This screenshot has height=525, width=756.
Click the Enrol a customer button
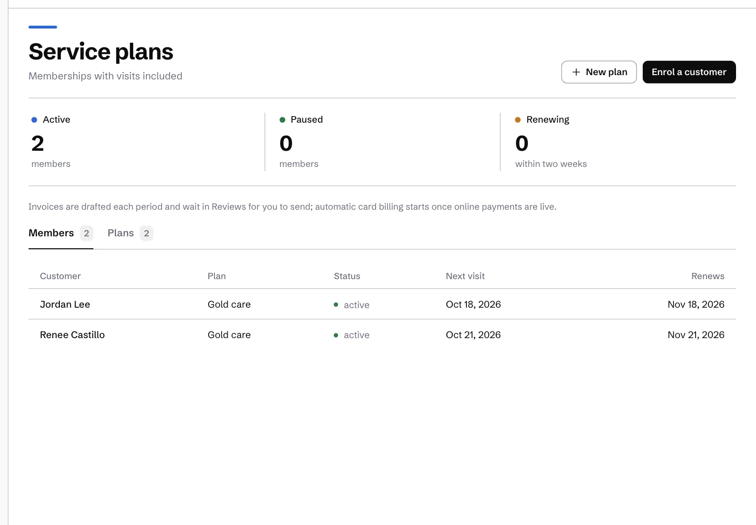point(689,72)
